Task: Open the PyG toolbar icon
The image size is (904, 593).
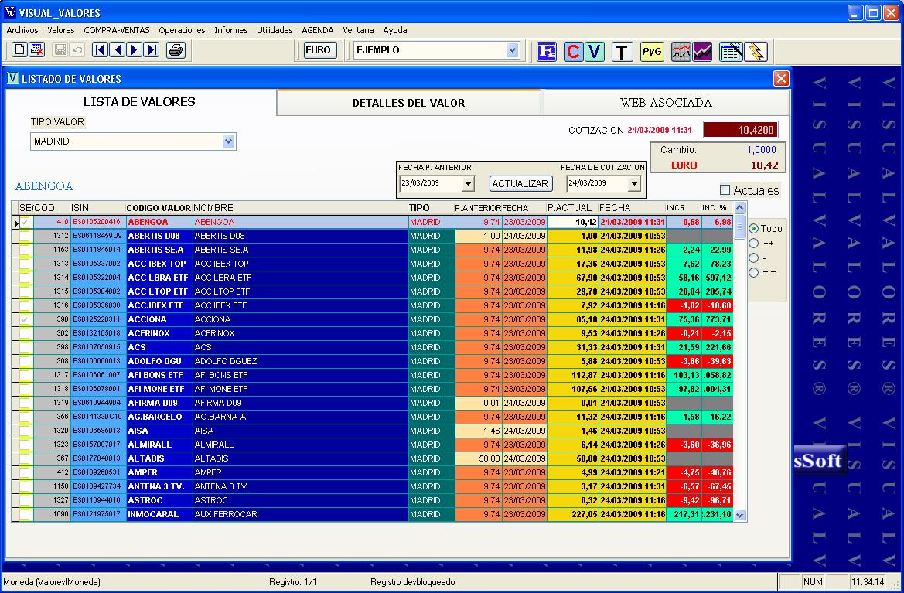Action: (652, 52)
